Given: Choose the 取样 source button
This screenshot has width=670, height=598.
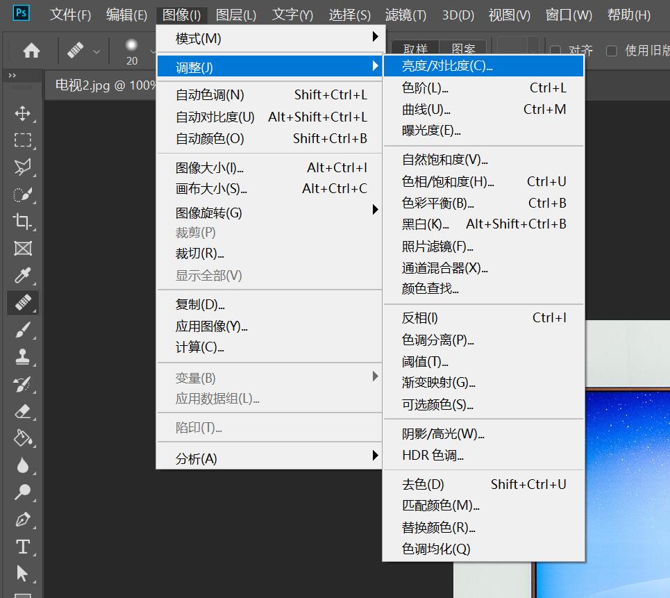Looking at the screenshot, I should (415, 49).
